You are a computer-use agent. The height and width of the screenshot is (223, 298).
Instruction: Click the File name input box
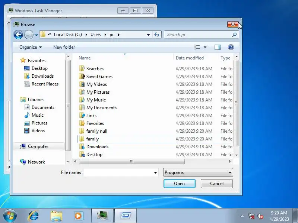(118, 172)
